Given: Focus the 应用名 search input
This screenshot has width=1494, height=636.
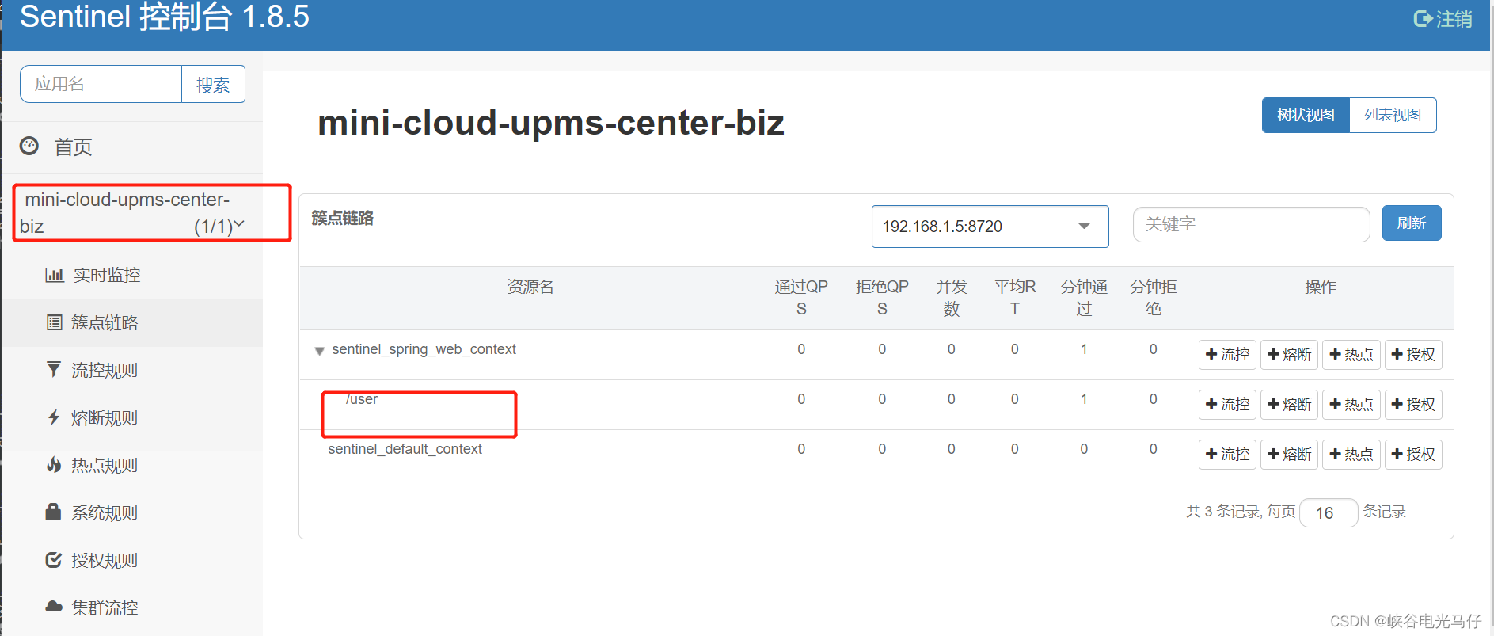Looking at the screenshot, I should point(101,84).
